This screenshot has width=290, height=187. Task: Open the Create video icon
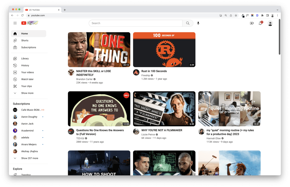252,23
